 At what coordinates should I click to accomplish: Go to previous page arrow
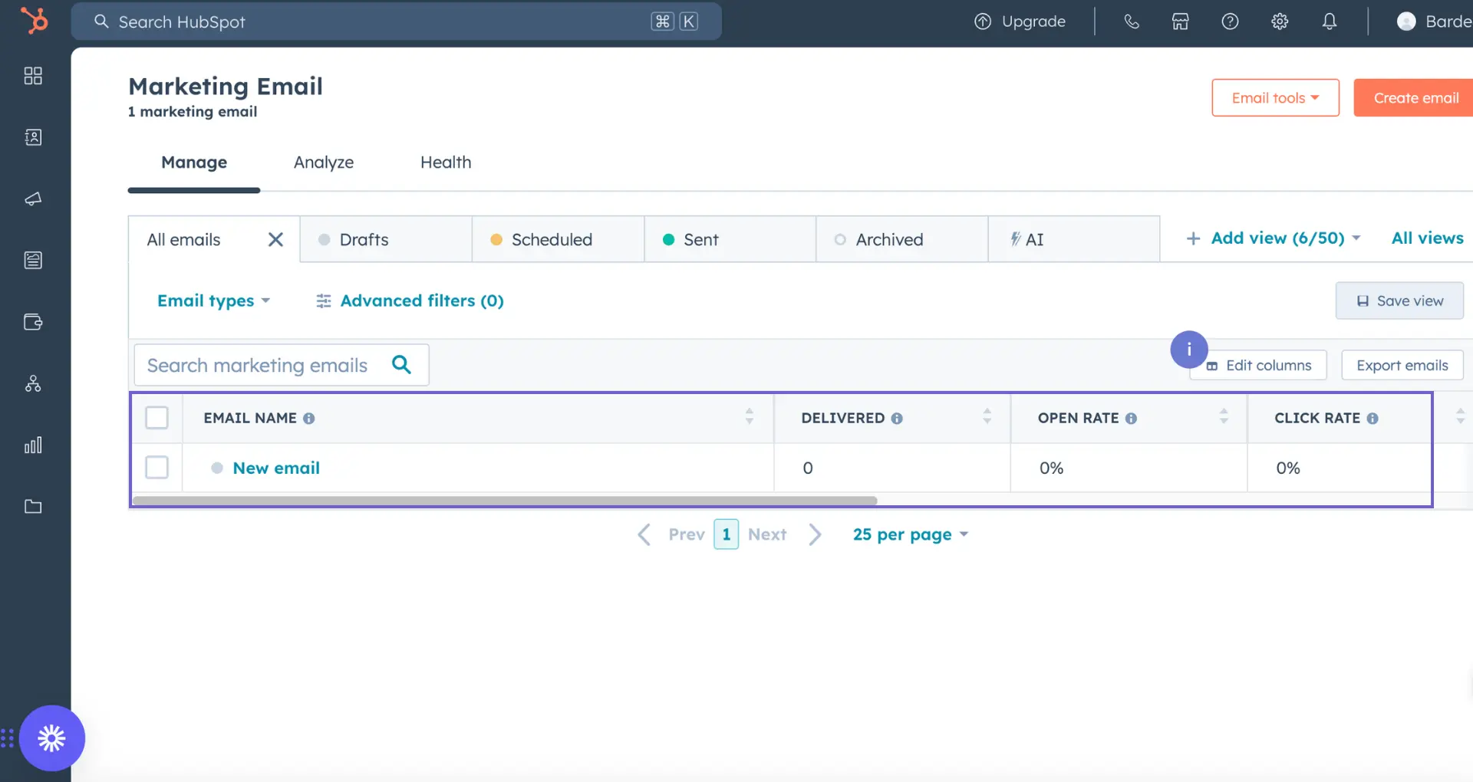point(644,534)
